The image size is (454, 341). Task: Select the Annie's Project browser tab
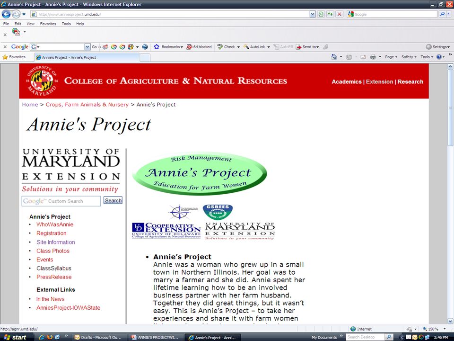(x=87, y=57)
